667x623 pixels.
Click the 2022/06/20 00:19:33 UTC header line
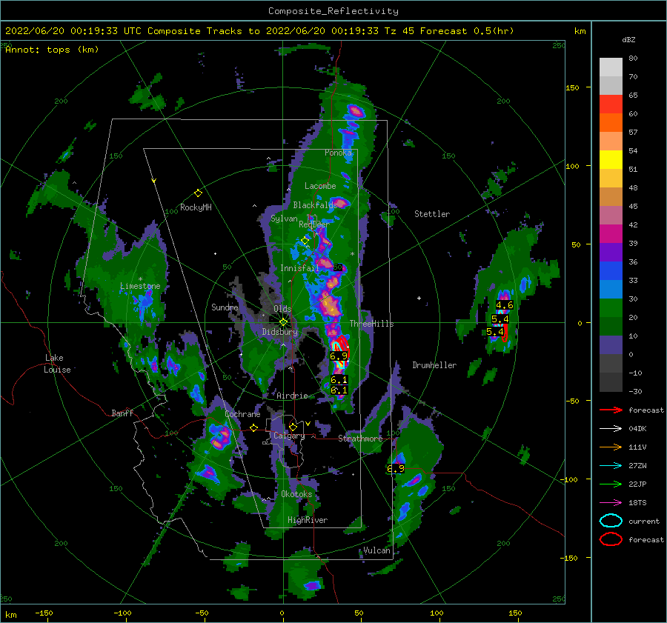coord(259,31)
